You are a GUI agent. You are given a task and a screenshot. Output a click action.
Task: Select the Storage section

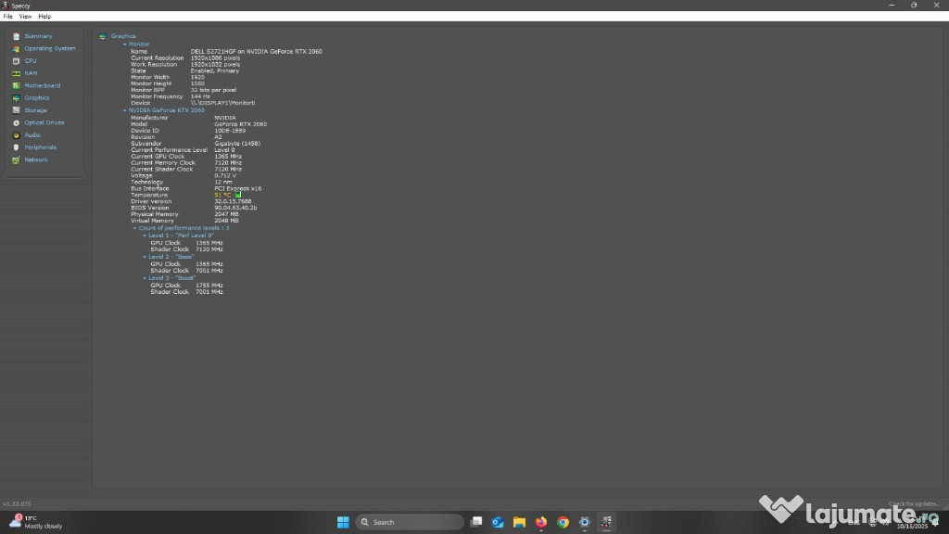pyautogui.click(x=35, y=110)
